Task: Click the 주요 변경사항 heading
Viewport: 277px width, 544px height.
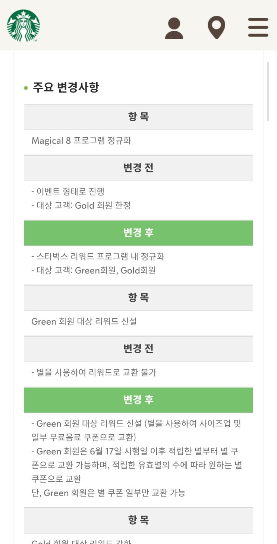Action: pyautogui.click(x=66, y=87)
